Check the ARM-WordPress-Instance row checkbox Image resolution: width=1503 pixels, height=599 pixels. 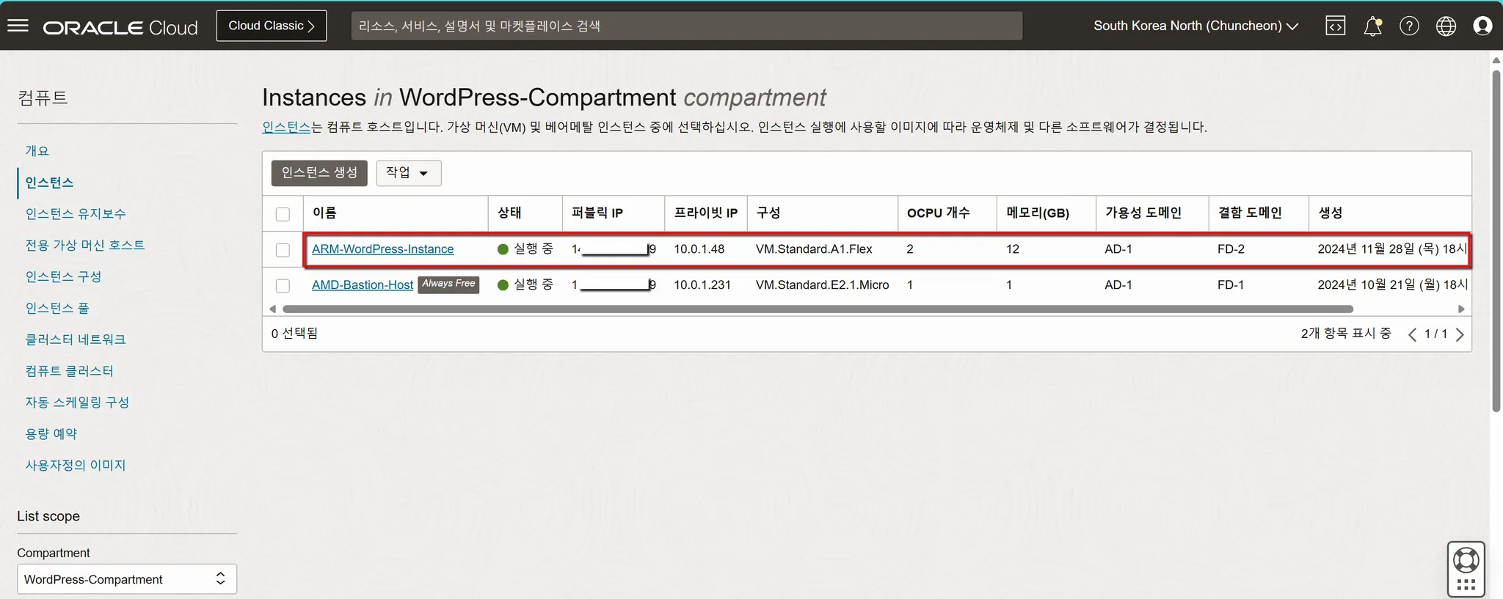point(283,250)
